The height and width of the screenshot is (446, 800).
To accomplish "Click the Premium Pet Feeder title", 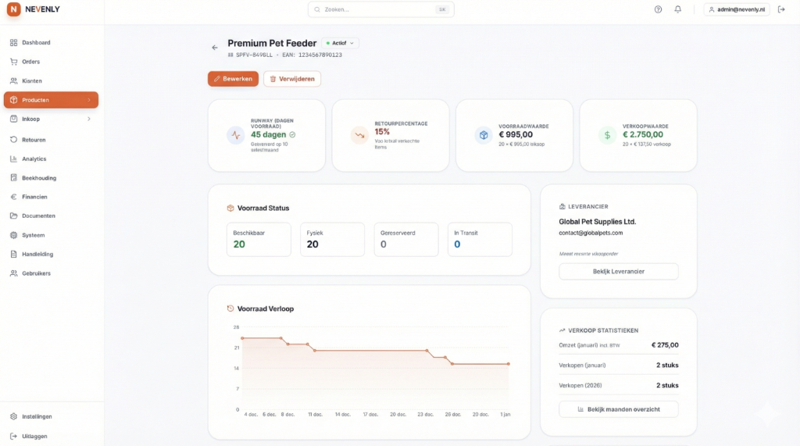I will pyautogui.click(x=272, y=44).
